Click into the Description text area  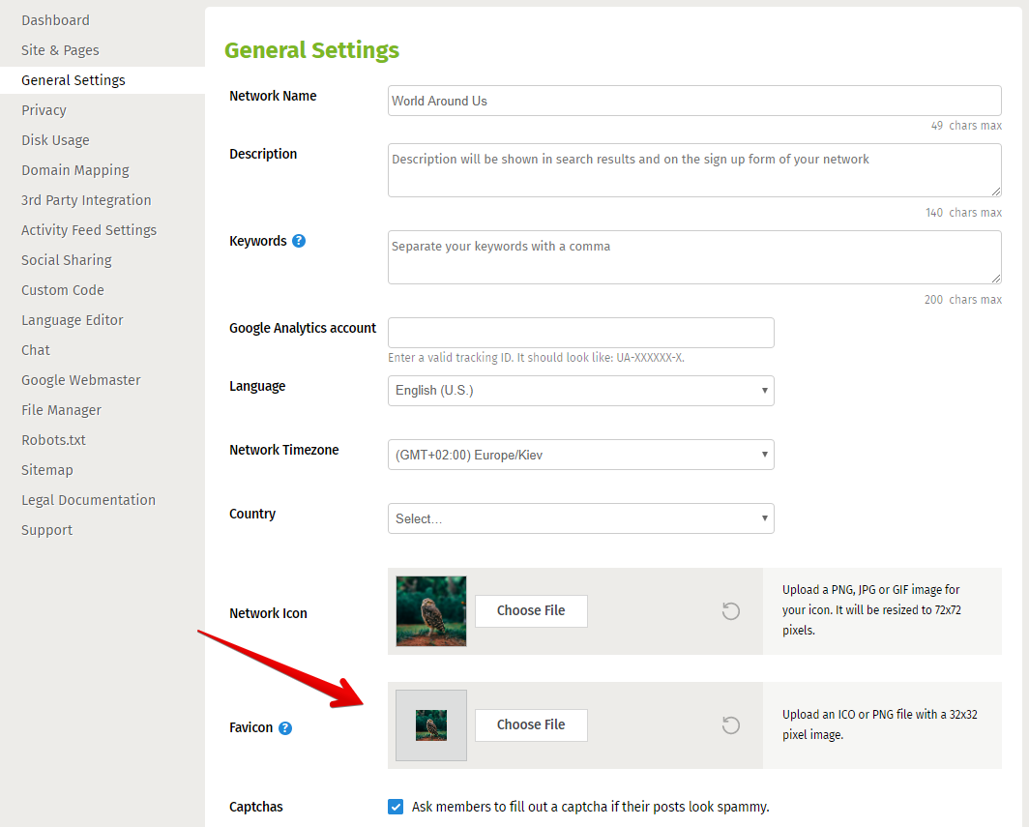694,170
